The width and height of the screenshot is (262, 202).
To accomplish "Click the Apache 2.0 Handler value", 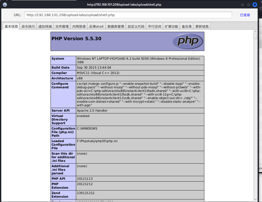I will tap(92, 111).
